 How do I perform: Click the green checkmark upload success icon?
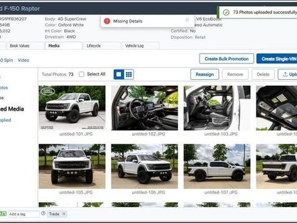pos(226,12)
